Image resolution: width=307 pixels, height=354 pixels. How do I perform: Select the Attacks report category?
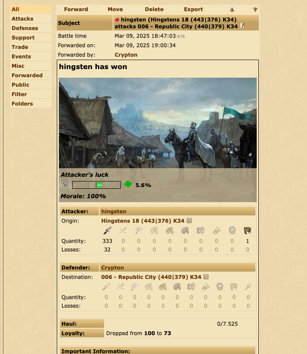(x=22, y=19)
